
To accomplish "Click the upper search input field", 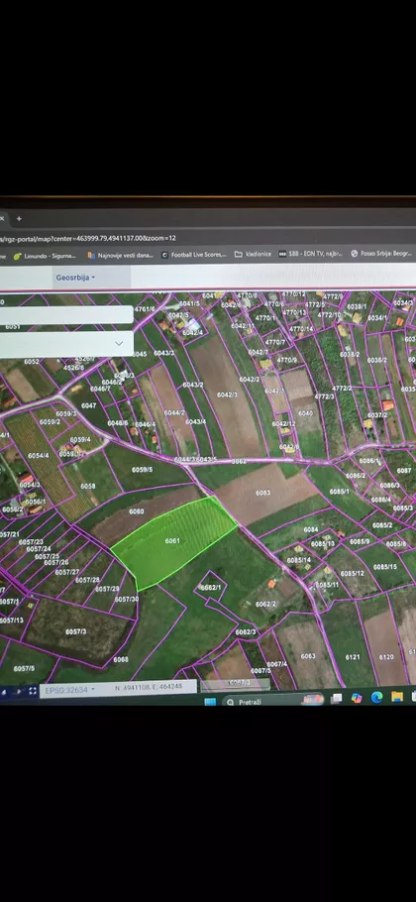I will (x=66, y=314).
